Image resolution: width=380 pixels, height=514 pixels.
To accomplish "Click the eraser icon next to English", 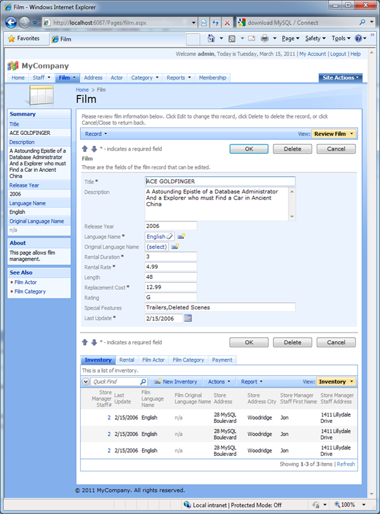I will click(x=170, y=236).
